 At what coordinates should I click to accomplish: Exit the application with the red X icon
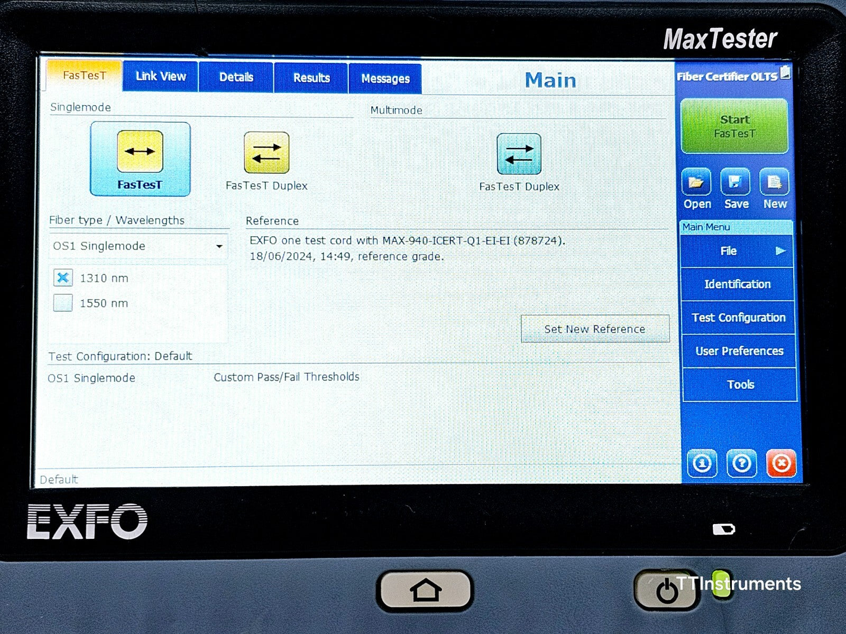tap(781, 463)
